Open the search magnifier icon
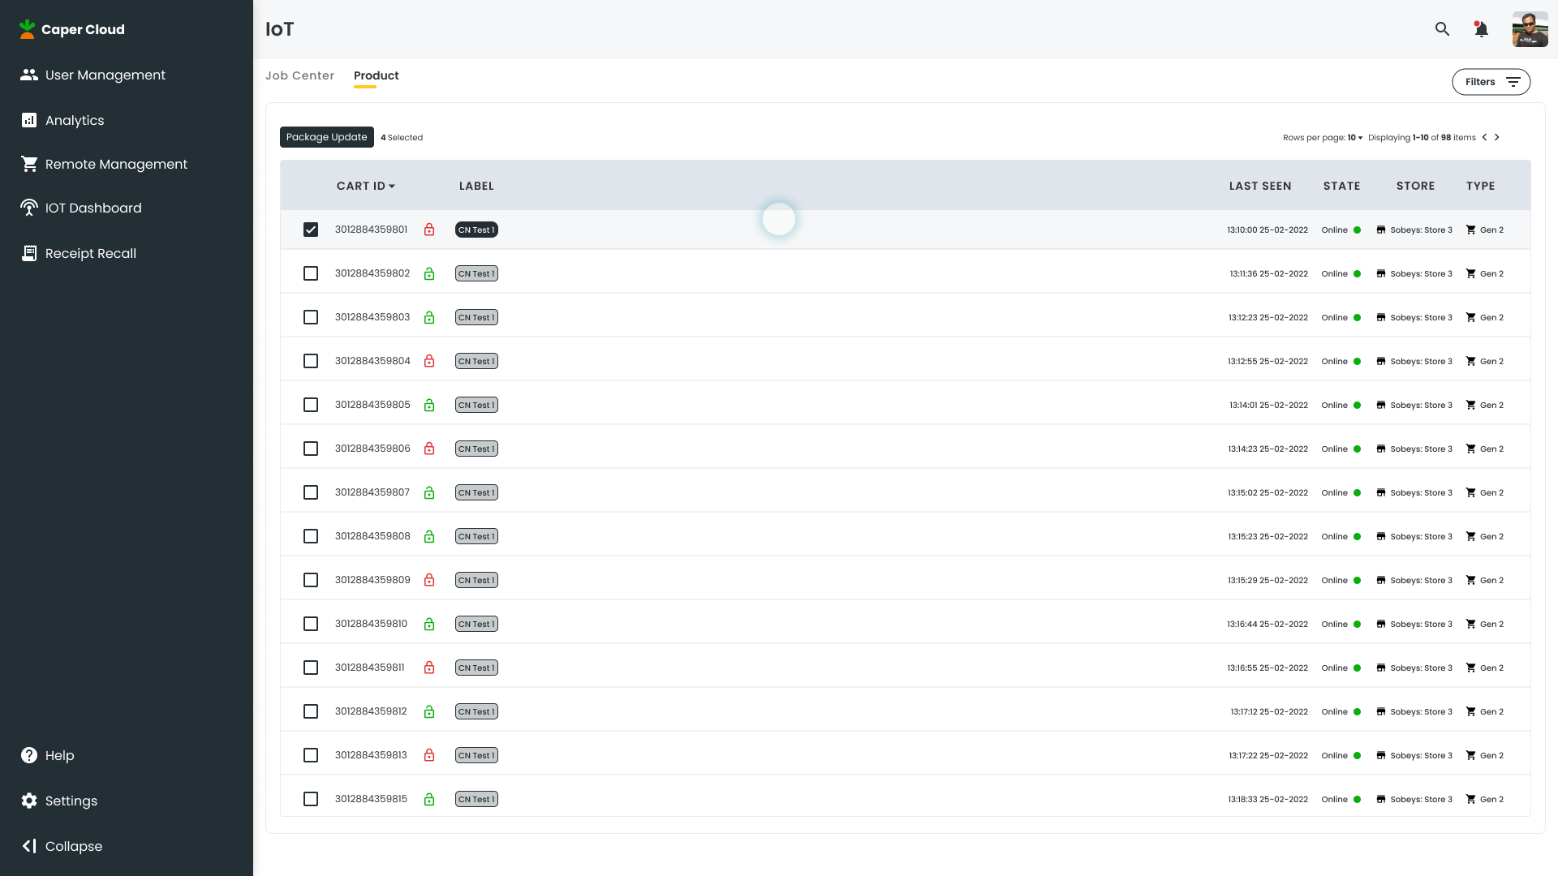Screen dimensions: 1558x876 click(x=1442, y=29)
